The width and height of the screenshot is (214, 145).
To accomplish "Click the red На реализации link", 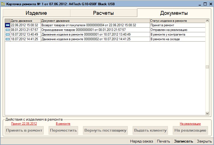I will pos(190,124).
